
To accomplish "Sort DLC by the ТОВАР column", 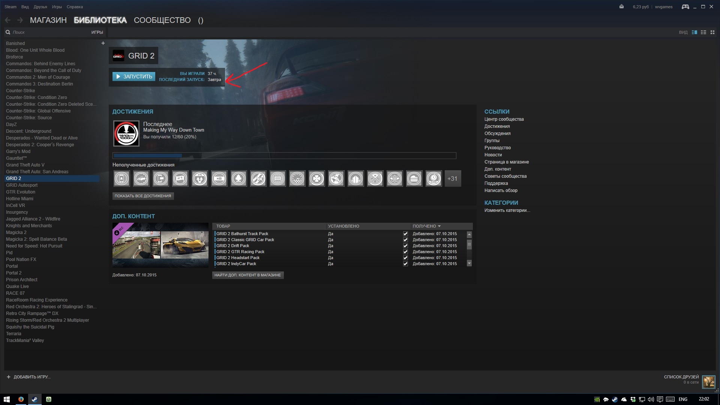I will click(x=269, y=226).
